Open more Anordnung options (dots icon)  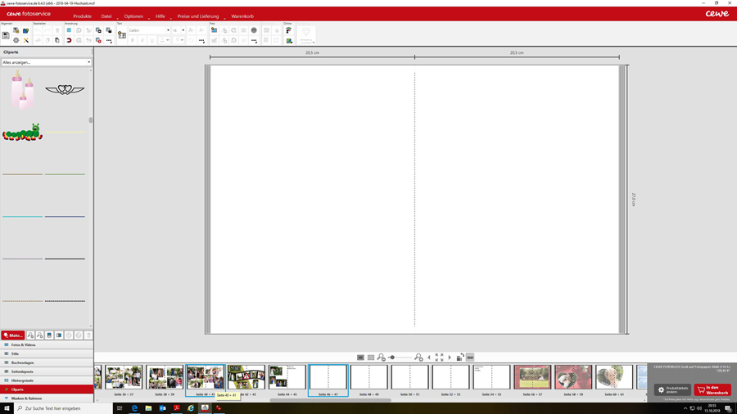(109, 40)
